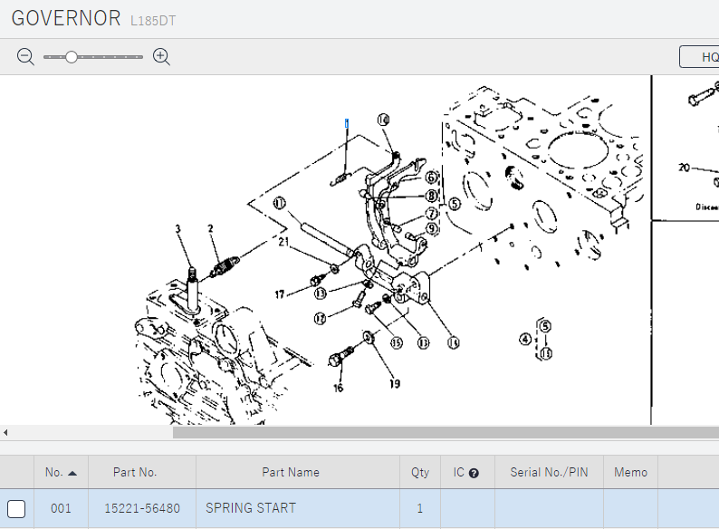The width and height of the screenshot is (719, 529).
Task: Select callout 19 washer label
Action: pyautogui.click(x=395, y=383)
